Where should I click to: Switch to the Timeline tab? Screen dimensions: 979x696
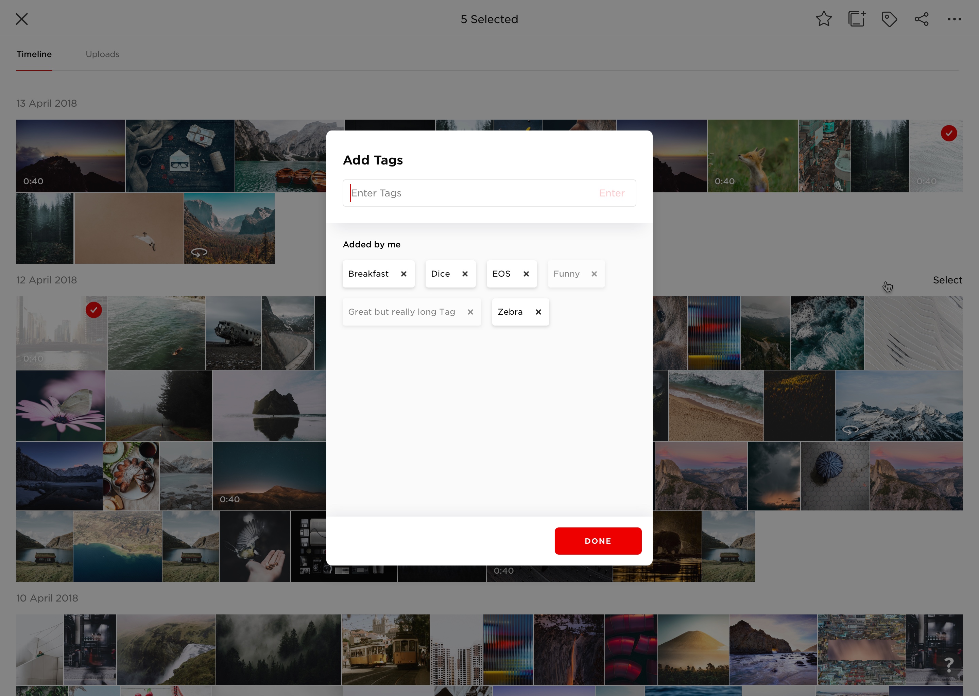34,54
